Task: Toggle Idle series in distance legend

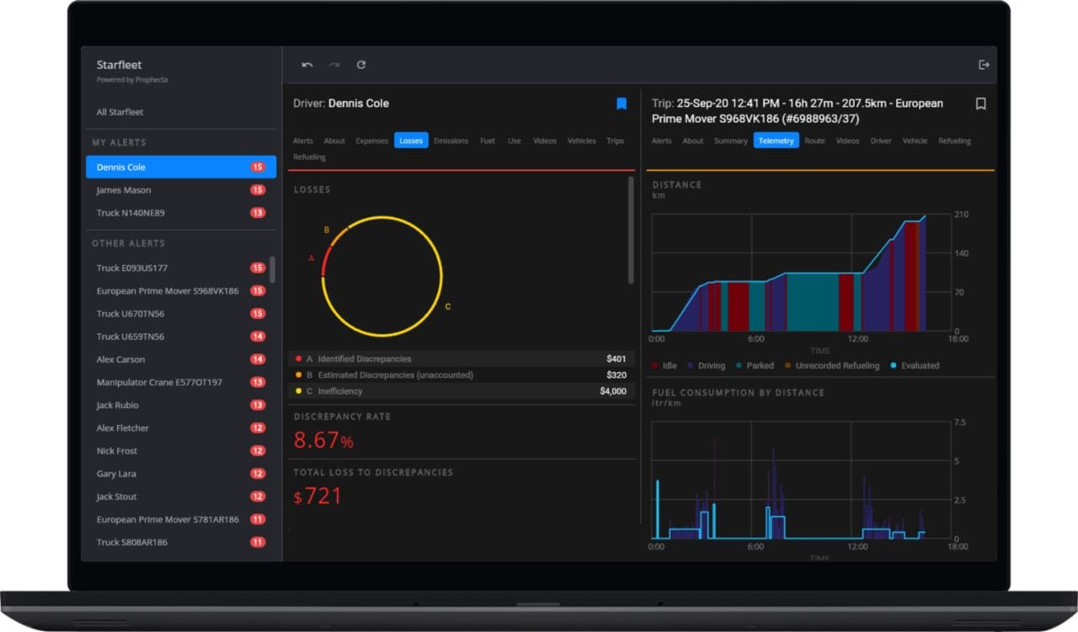Action: 664,365
